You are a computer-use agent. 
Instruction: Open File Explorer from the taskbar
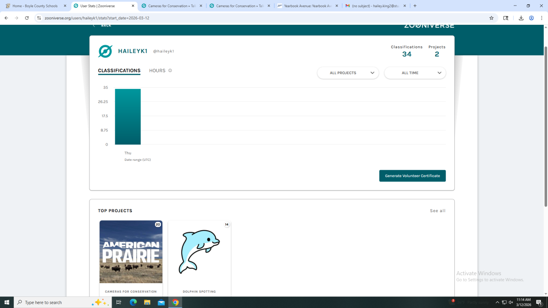(x=147, y=302)
